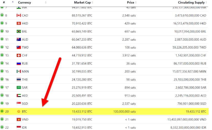Expand the BRL row with its green plus icon
Viewport: 212px width, 130px height.
click(2, 31)
